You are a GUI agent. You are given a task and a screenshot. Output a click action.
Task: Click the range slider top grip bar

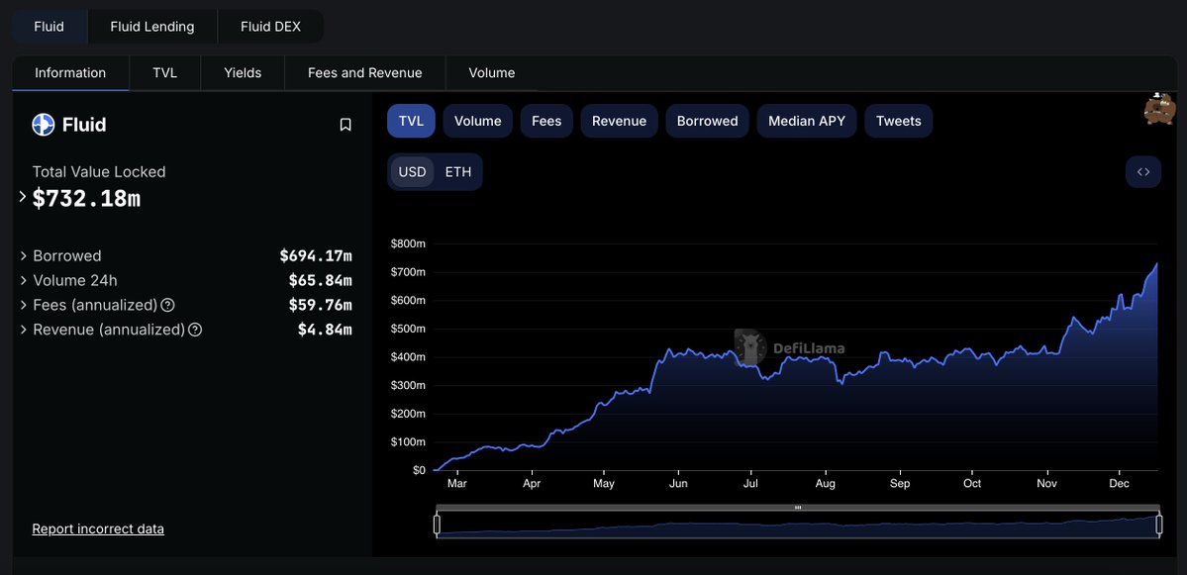(x=798, y=508)
